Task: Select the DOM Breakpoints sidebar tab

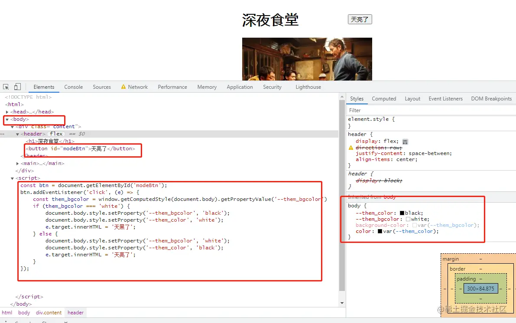Action: pyautogui.click(x=491, y=99)
